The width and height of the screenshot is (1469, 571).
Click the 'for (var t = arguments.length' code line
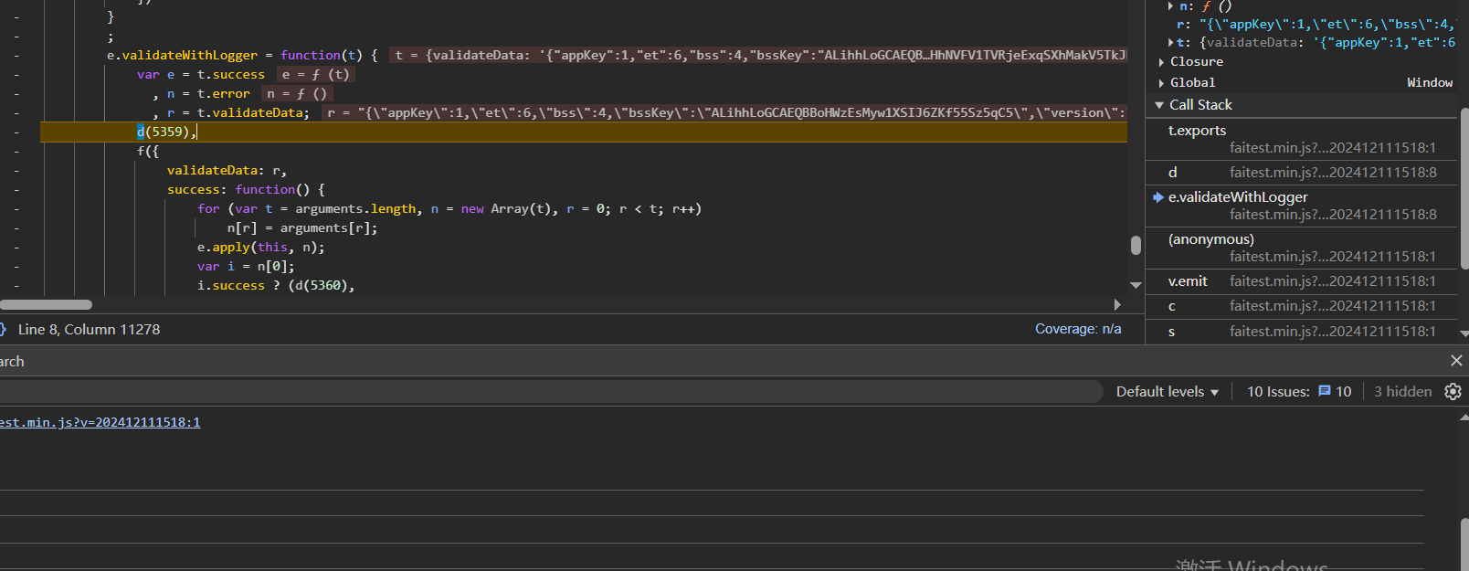[x=449, y=208]
